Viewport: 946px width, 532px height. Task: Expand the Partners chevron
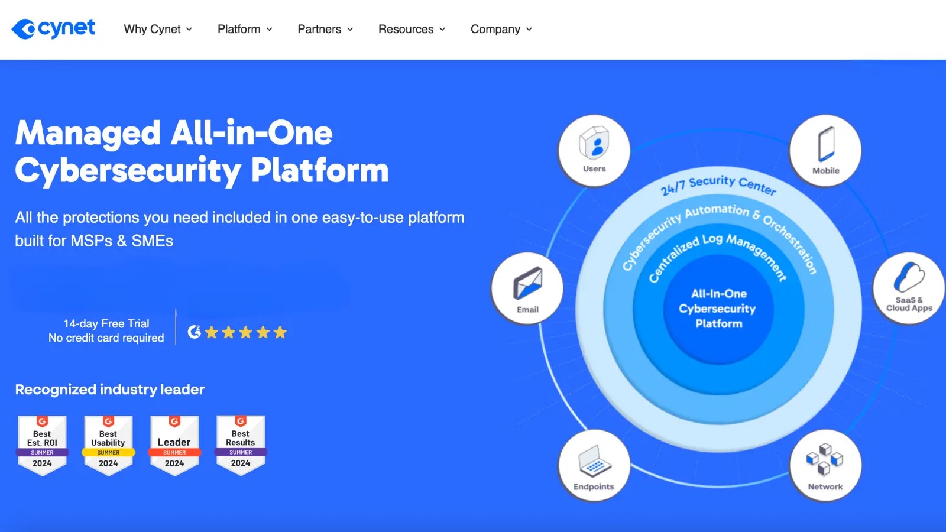click(350, 29)
